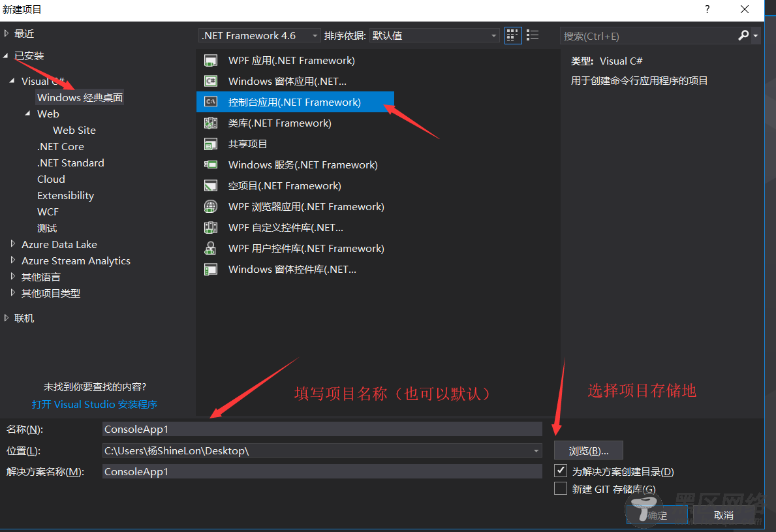Expand the 其他语言 node
The image size is (776, 532).
click(x=13, y=277)
